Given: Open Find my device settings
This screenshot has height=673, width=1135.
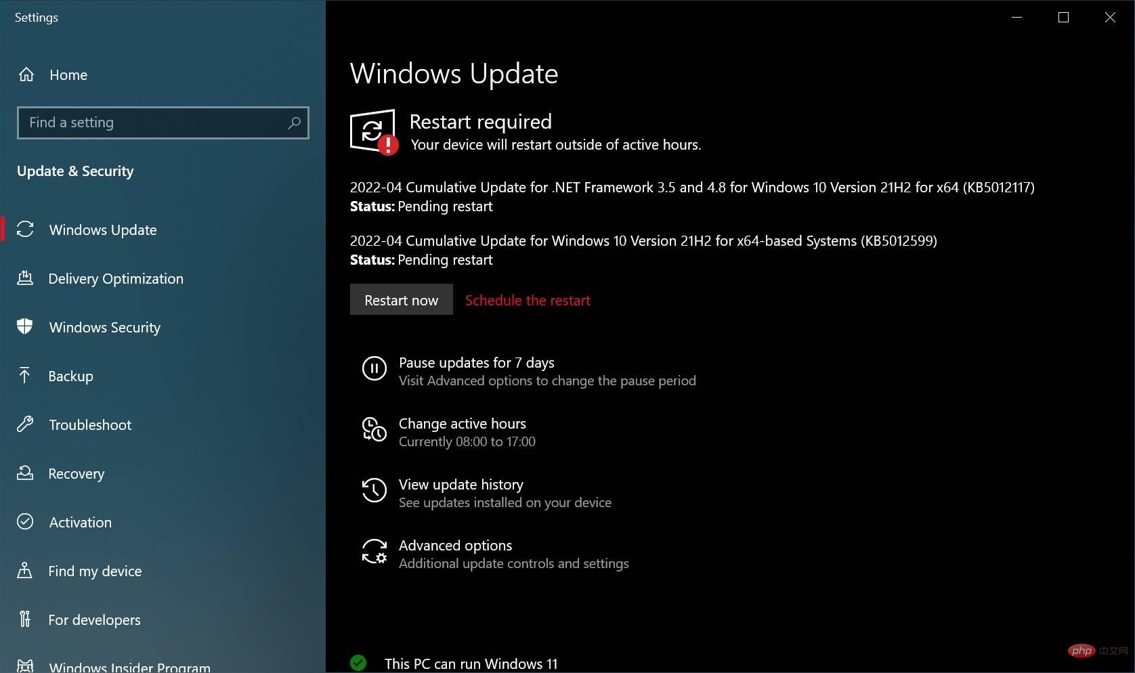Looking at the screenshot, I should [x=163, y=571].
